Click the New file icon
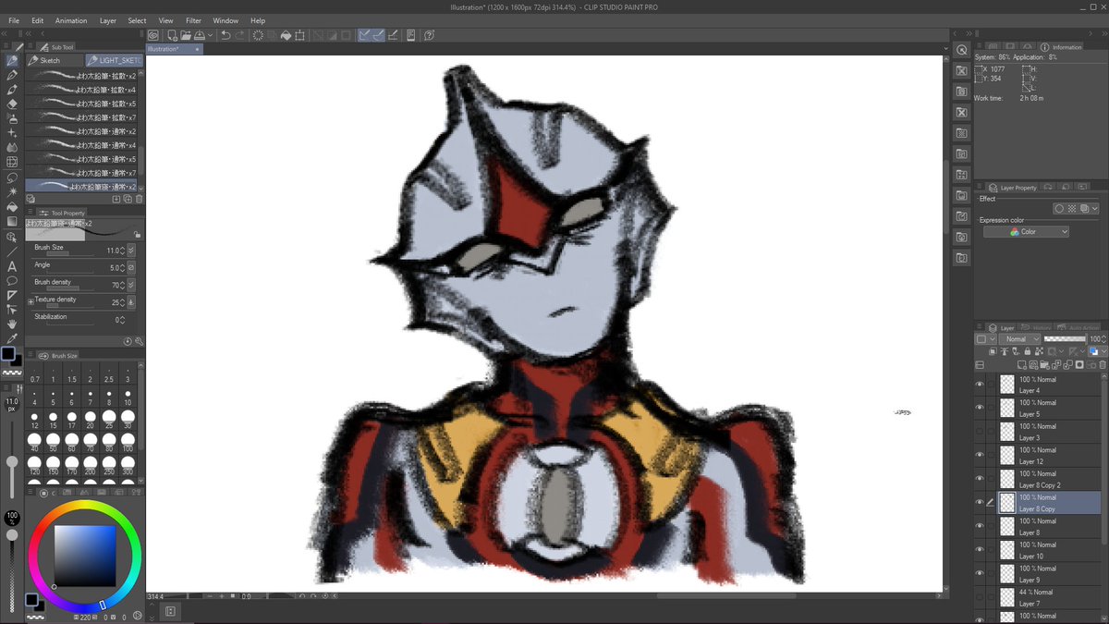The width and height of the screenshot is (1109, 624). coord(172,35)
